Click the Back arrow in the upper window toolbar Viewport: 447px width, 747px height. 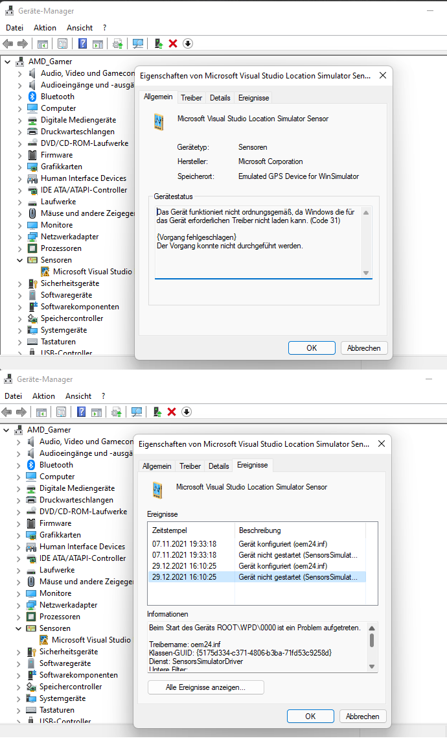pos(8,44)
